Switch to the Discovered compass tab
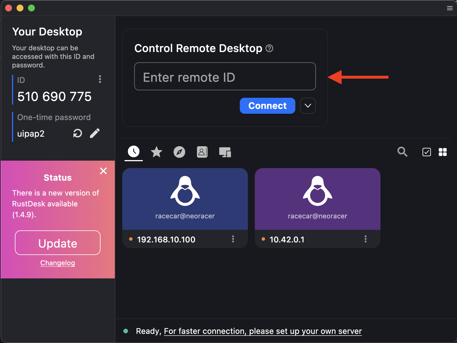 click(179, 152)
